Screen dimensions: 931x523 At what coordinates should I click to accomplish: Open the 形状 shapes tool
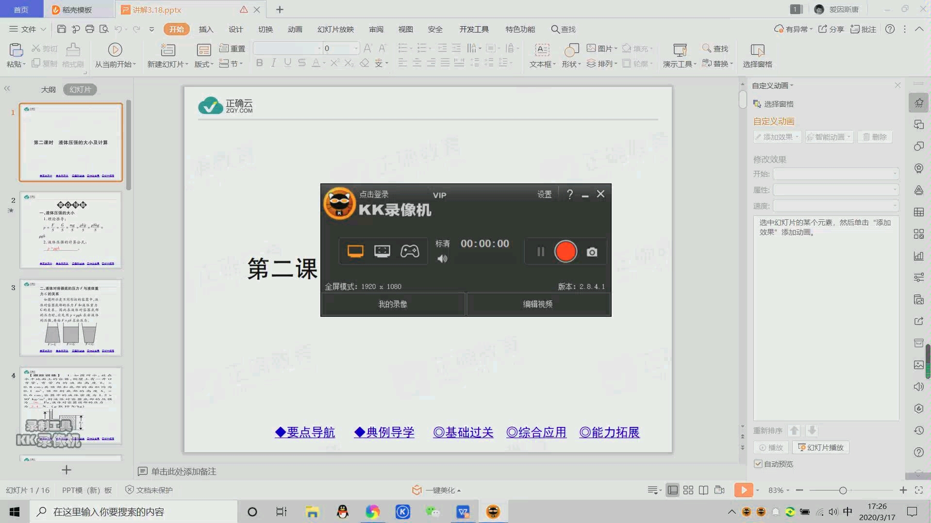[571, 55]
